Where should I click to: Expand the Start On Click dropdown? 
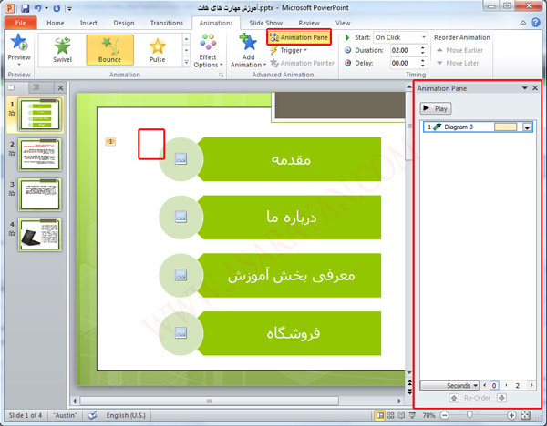423,37
